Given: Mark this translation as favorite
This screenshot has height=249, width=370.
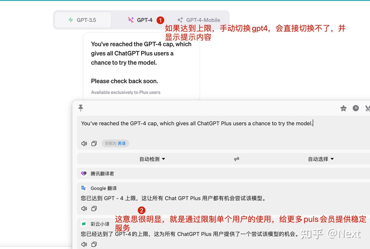Looking at the screenshot, I should 343,108.
